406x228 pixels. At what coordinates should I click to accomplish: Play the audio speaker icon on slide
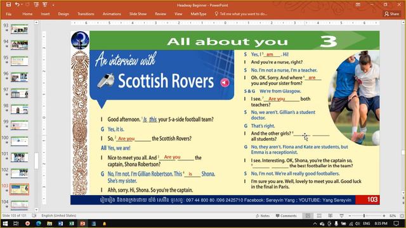tap(225, 82)
